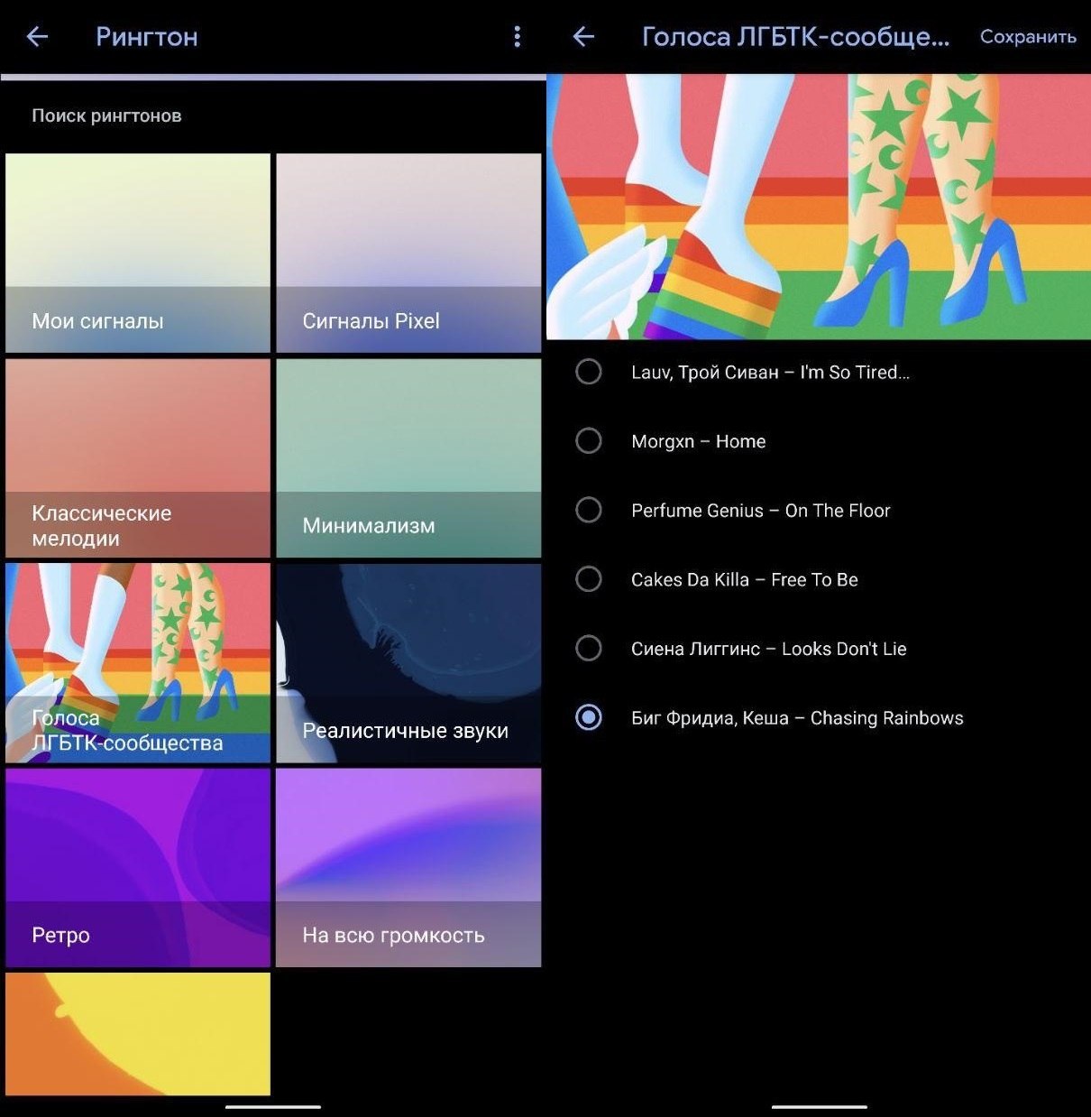The width and height of the screenshot is (1091, 1117).
Task: Tap the rainbow header illustration banner
Action: pos(819,207)
